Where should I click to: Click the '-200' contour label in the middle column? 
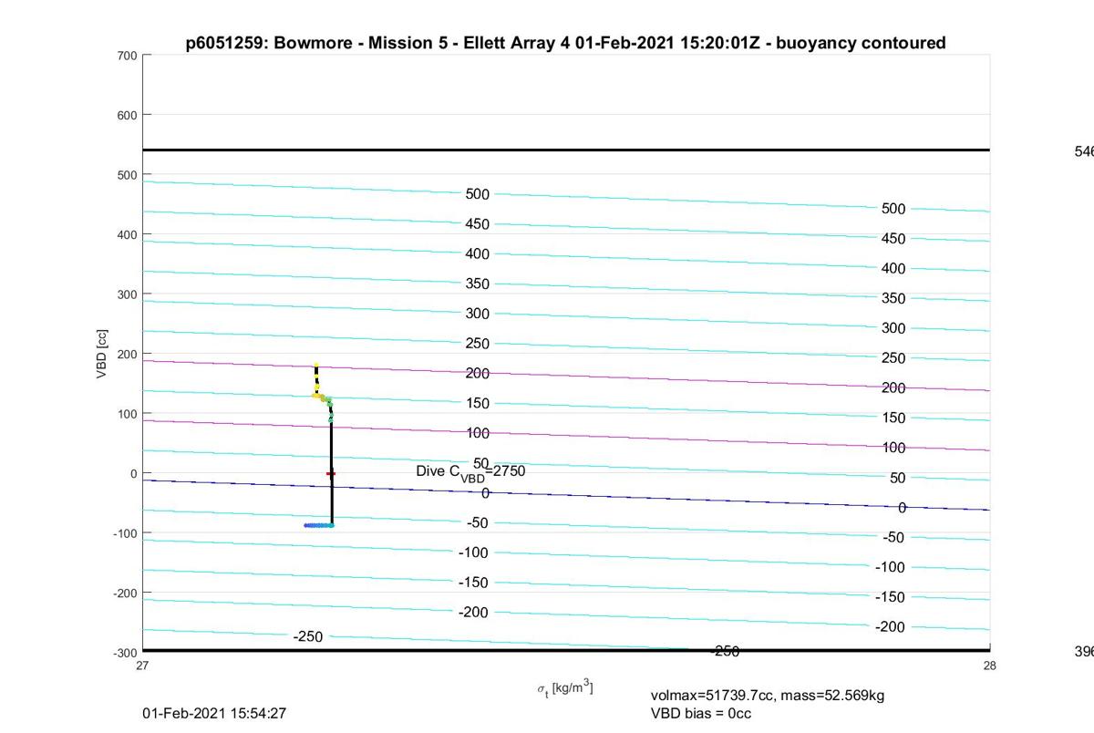click(x=473, y=612)
